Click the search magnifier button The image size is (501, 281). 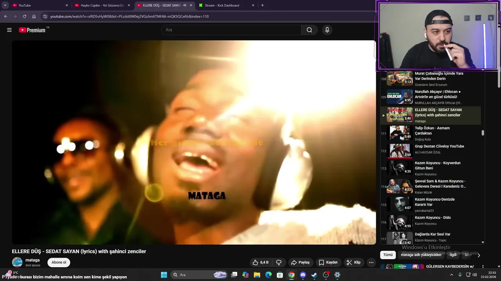309,30
